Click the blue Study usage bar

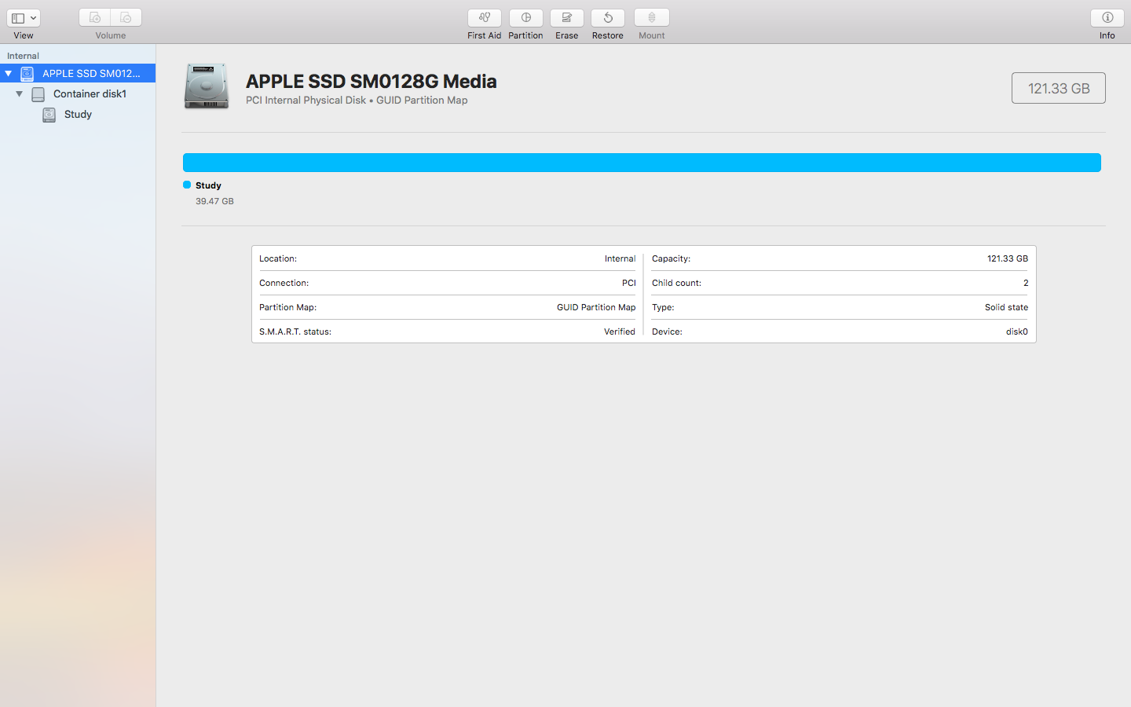pyautogui.click(x=642, y=163)
